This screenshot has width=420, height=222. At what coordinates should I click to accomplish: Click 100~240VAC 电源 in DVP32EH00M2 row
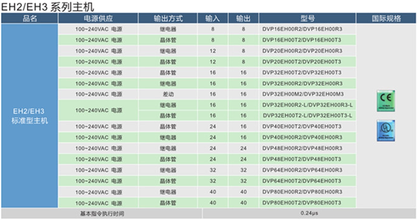(x=98, y=94)
